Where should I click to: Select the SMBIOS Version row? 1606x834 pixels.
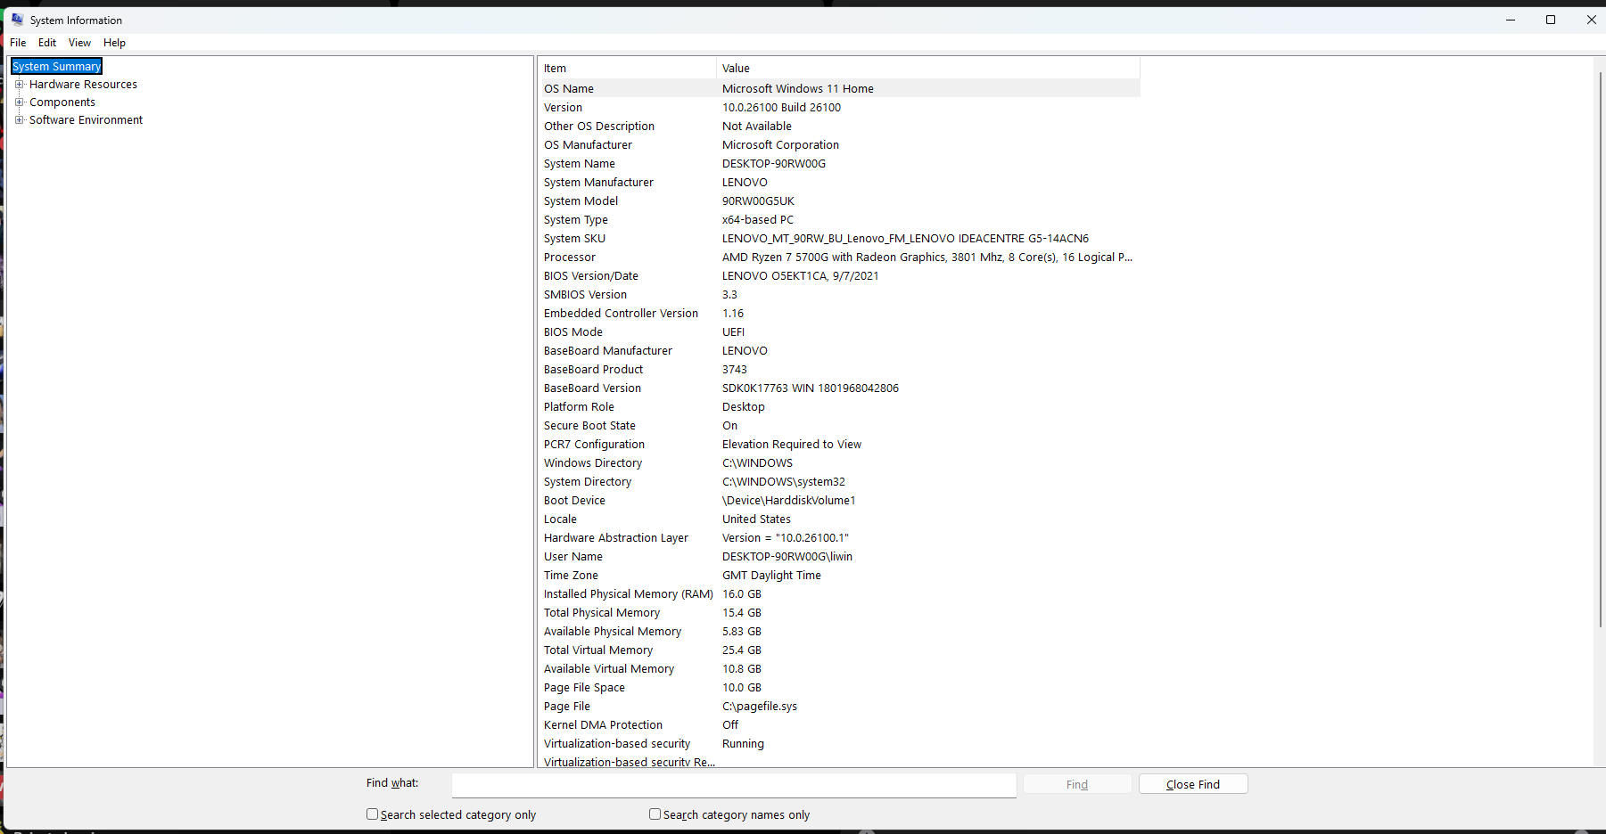pos(841,295)
